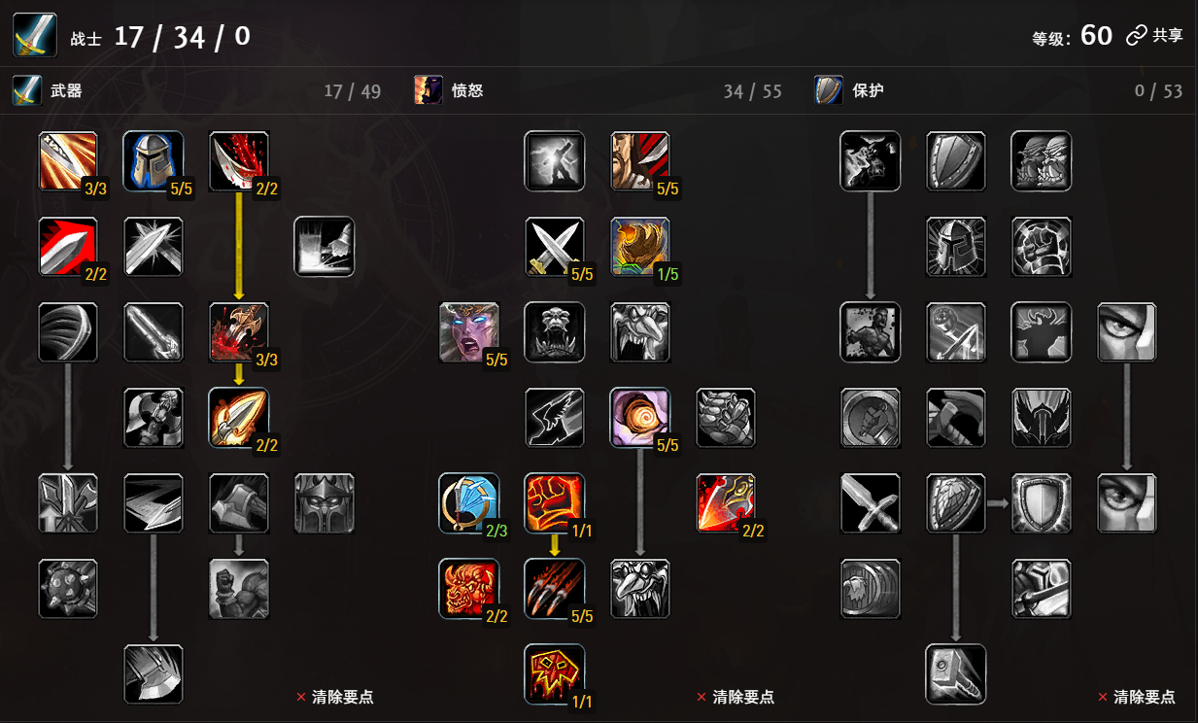Click the Deep Wounds talent showing 3/3
The width and height of the screenshot is (1198, 723).
click(x=239, y=331)
